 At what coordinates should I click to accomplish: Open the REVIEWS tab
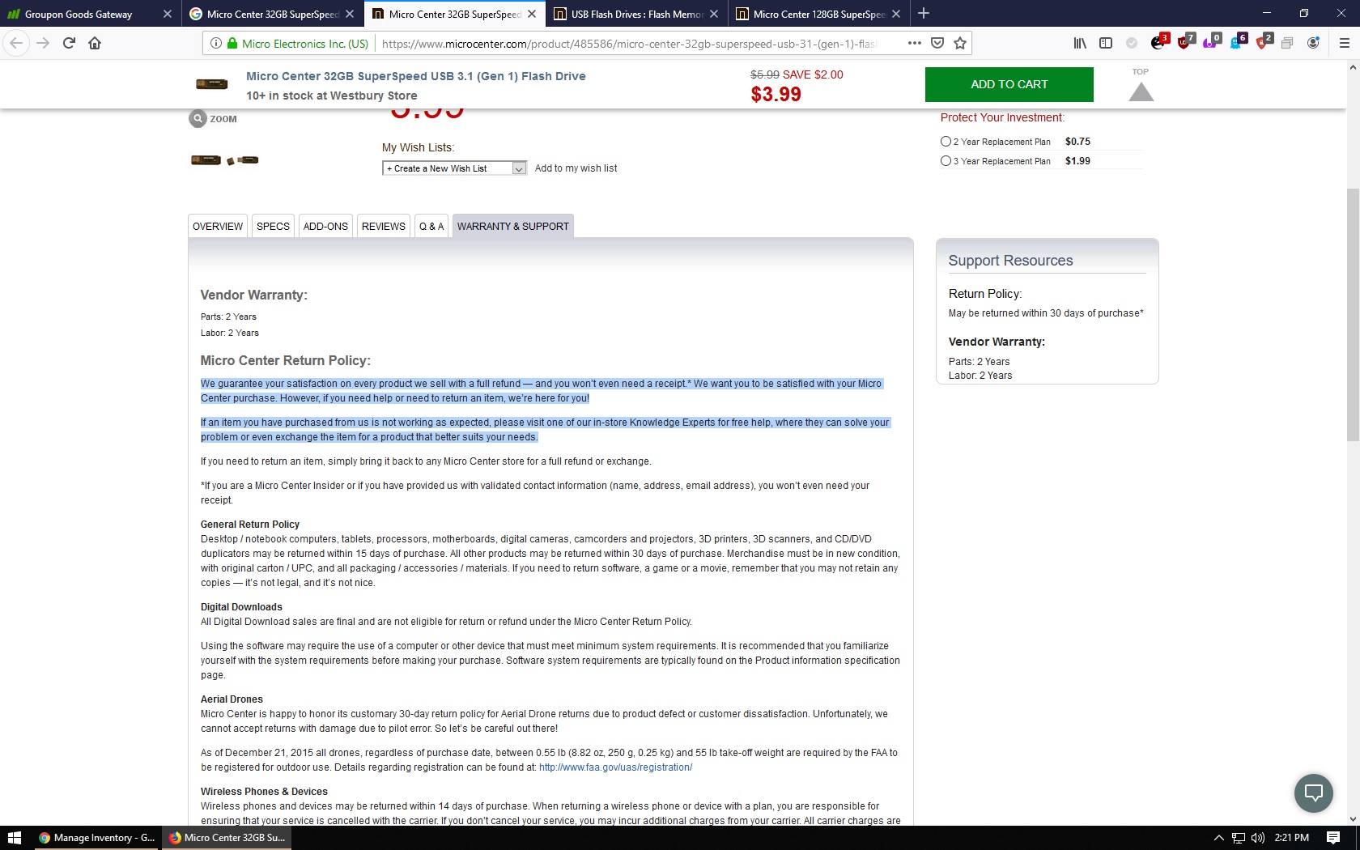pyautogui.click(x=383, y=226)
